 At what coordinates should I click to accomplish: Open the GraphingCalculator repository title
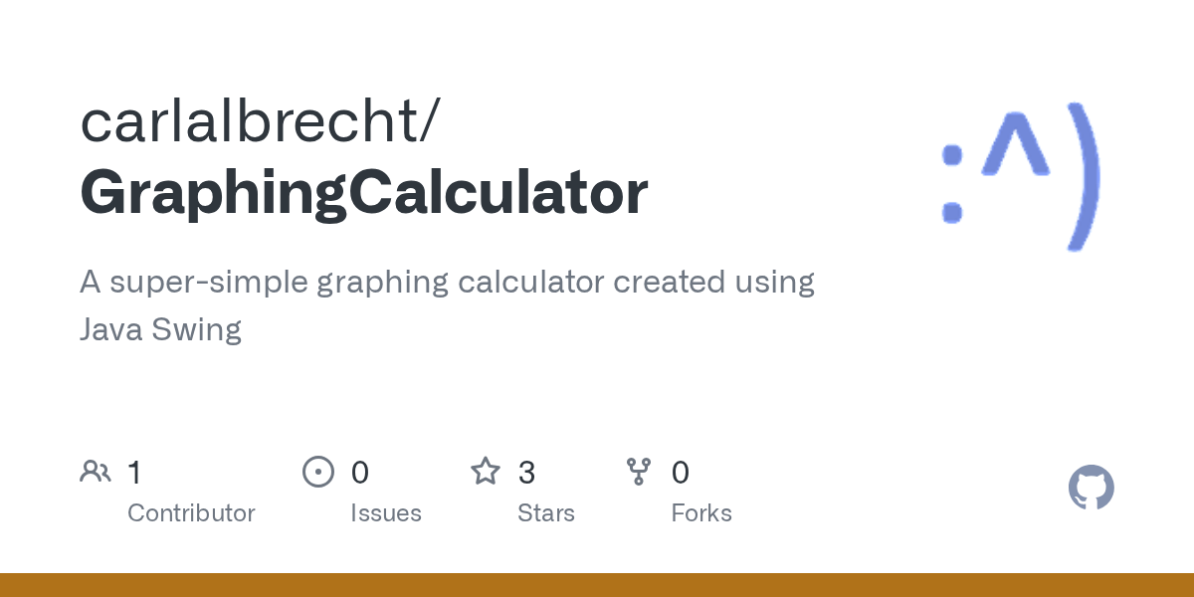364,193
